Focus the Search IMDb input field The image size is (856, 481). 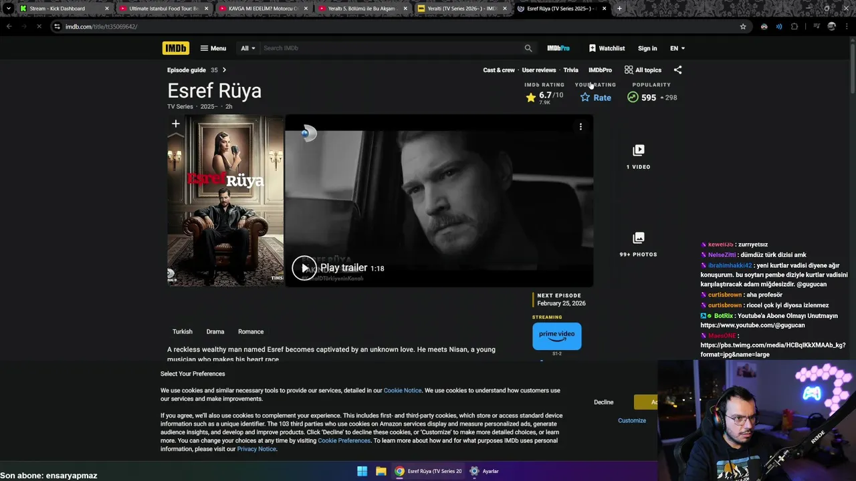click(390, 48)
